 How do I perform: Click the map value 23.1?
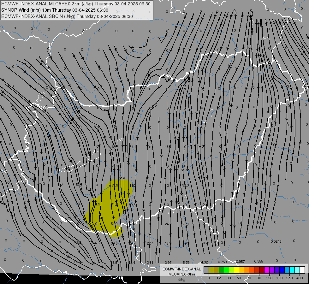[x=186, y=224]
